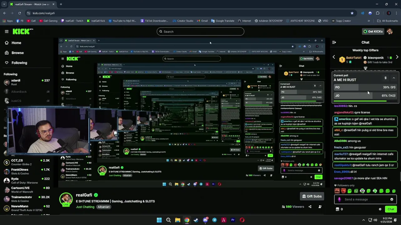
Task: Expand the gifters panel using the pull-down handle
Action: pyautogui.click(x=365, y=68)
